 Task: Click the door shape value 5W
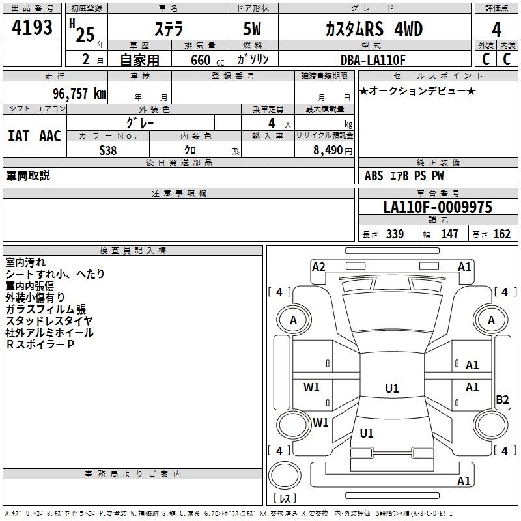[253, 29]
